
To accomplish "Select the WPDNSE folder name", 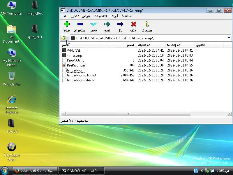I will point(74,50).
